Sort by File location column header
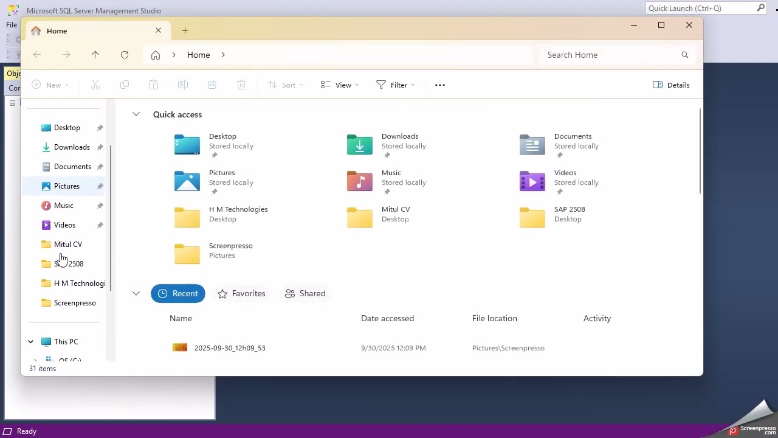 point(495,318)
